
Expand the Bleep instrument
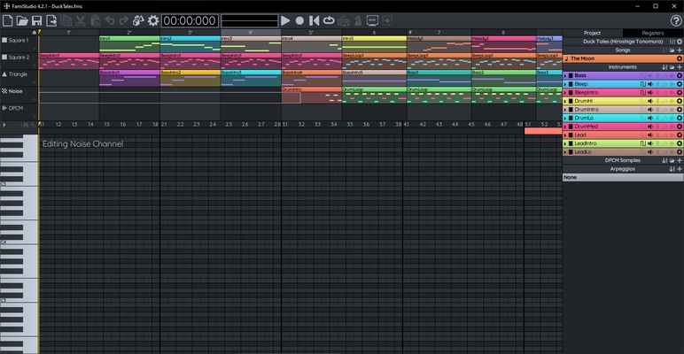point(565,84)
